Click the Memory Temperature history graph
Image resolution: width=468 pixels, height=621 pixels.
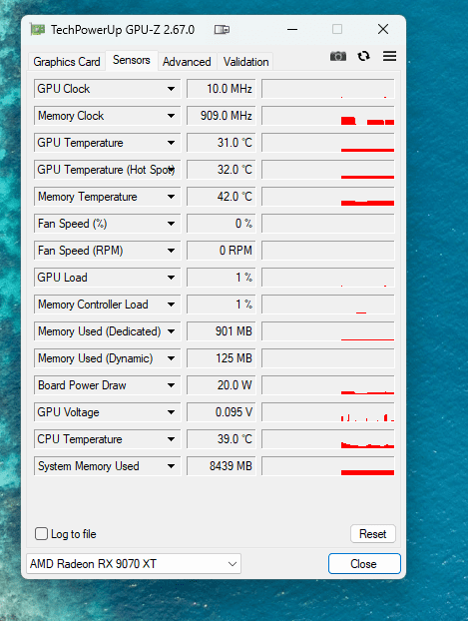328,197
